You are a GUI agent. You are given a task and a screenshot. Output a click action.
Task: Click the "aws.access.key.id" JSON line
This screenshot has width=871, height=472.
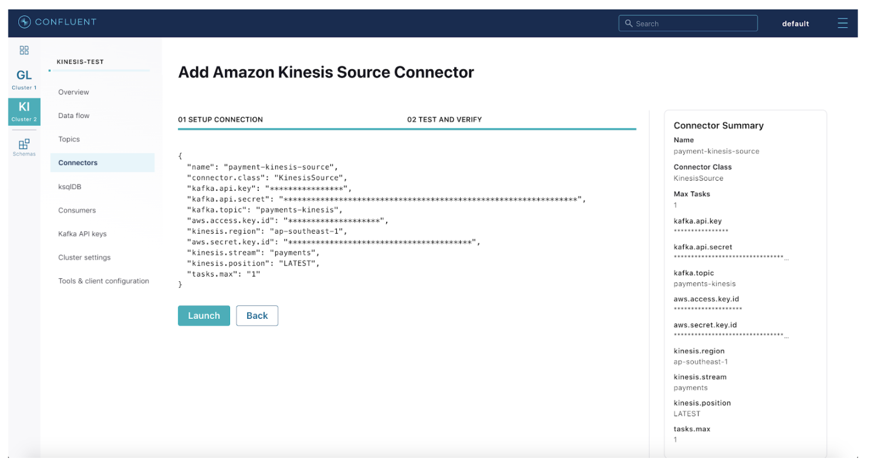288,221
